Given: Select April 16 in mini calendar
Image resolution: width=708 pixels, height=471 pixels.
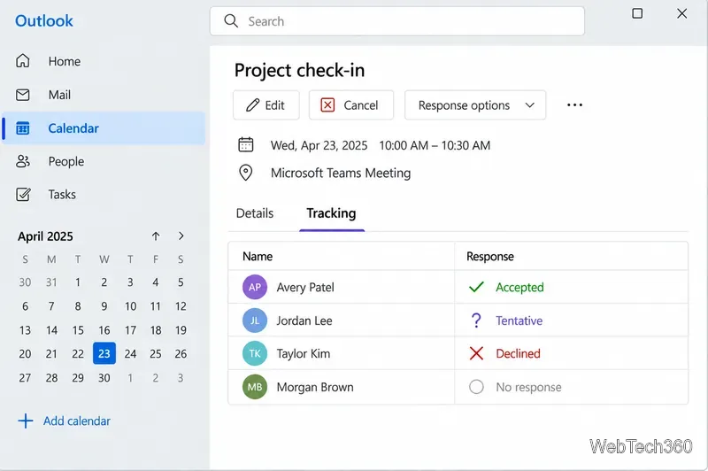Looking at the screenshot, I should (x=104, y=330).
